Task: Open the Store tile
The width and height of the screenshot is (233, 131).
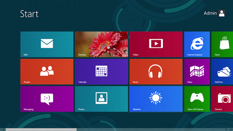Action: coord(222,44)
